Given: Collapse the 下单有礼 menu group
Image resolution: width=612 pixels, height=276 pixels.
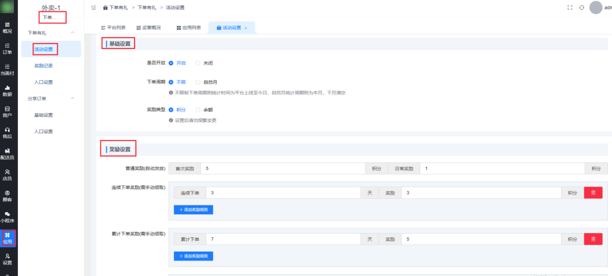Looking at the screenshot, I should point(72,33).
